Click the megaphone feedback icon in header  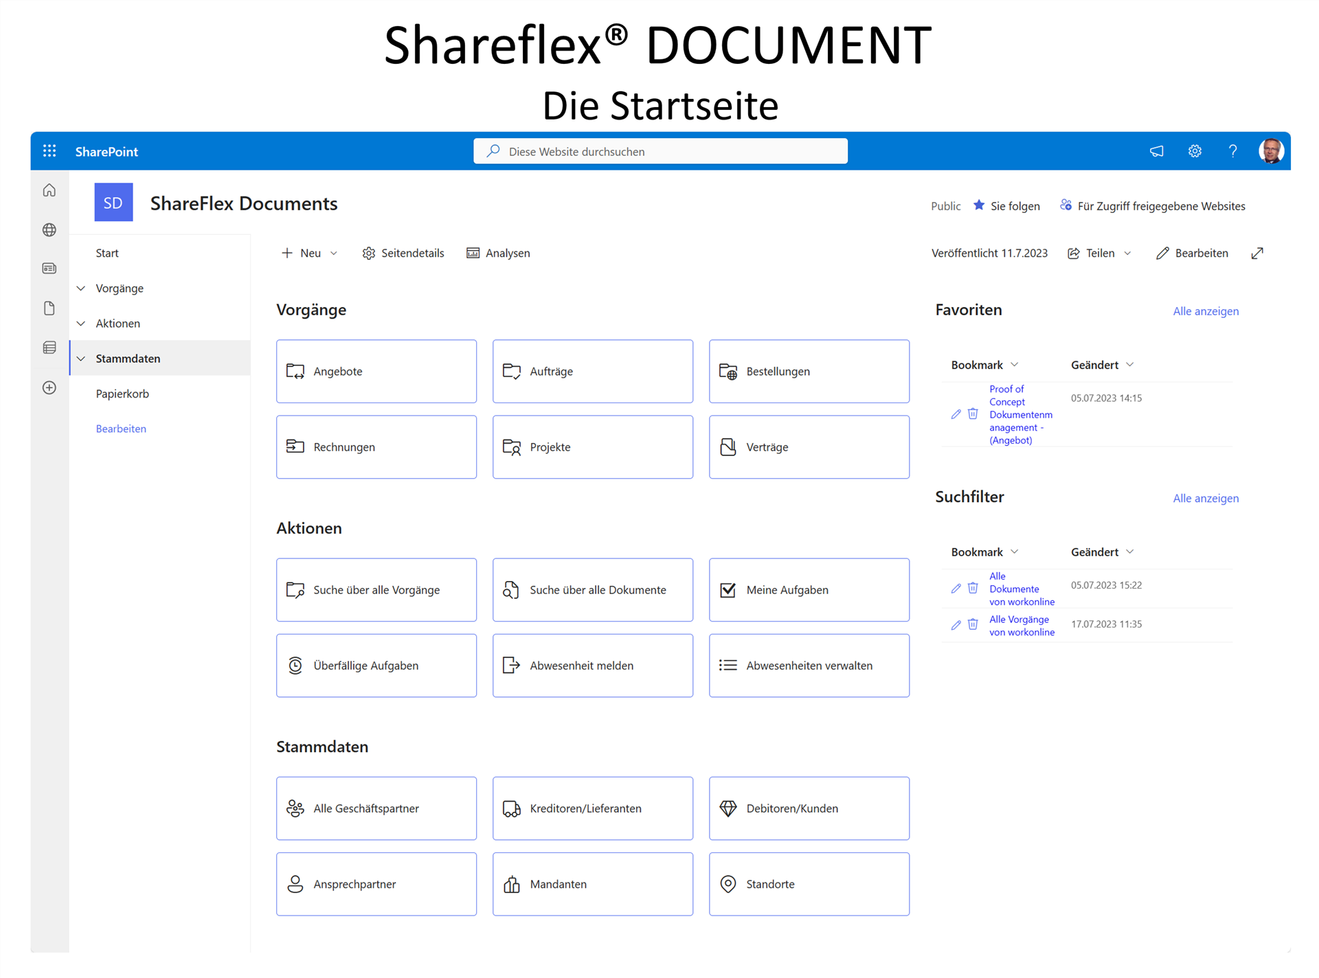click(1157, 151)
